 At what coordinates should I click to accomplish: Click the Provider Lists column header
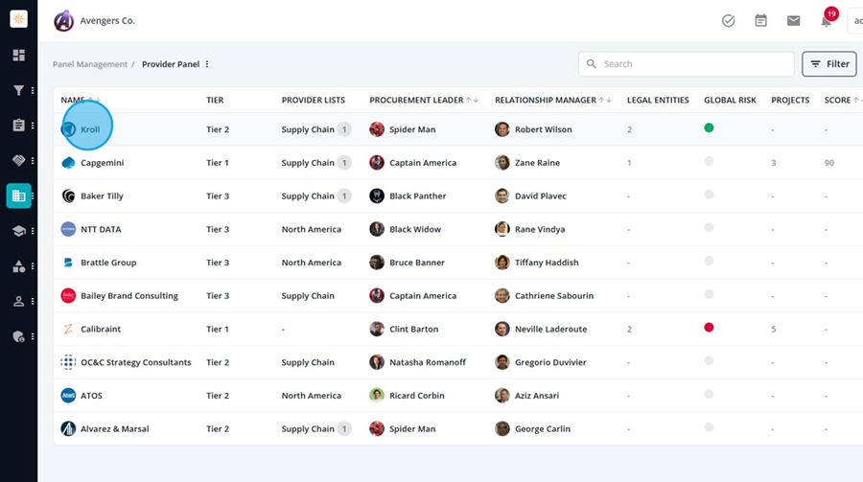314,101
